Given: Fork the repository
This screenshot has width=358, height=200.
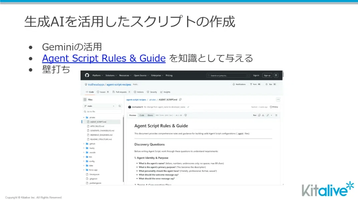Looking at the screenshot, I should coord(255,84).
